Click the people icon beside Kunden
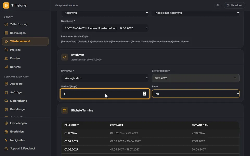 pyautogui.click(x=6, y=58)
